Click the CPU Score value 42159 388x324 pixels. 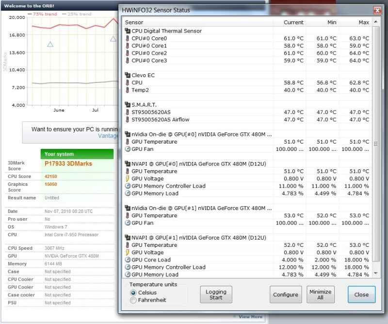51,177
